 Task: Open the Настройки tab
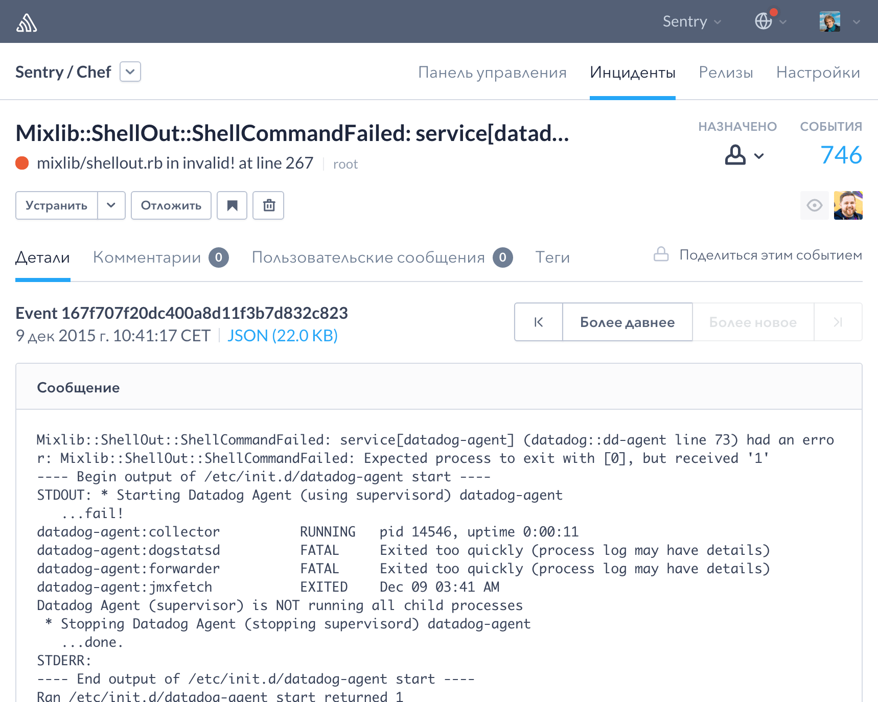coord(818,72)
